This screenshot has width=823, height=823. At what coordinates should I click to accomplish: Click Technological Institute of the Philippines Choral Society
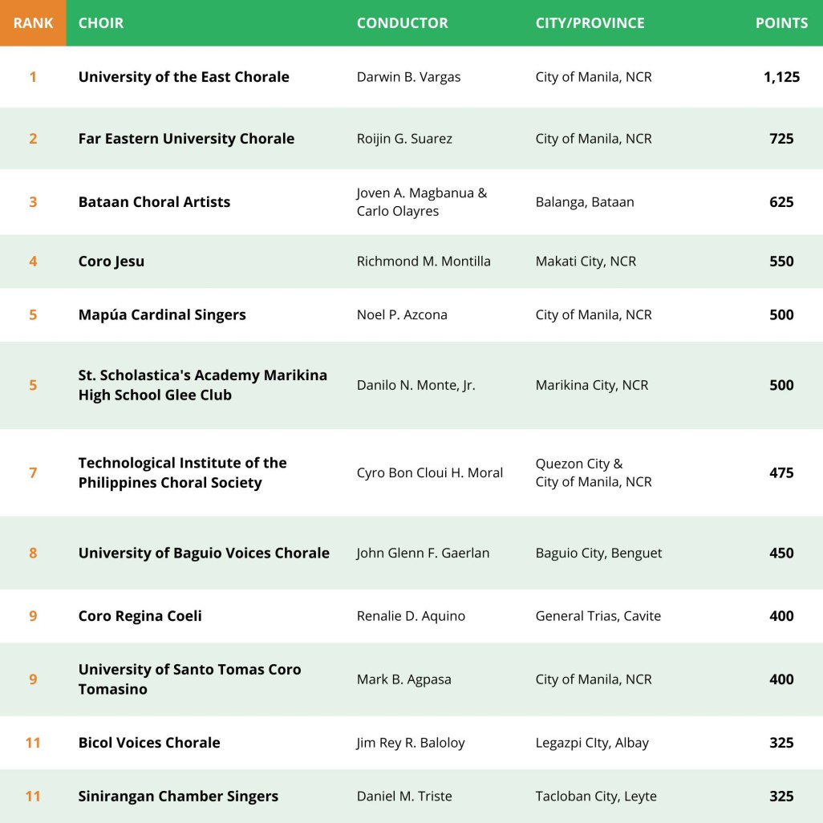182,473
